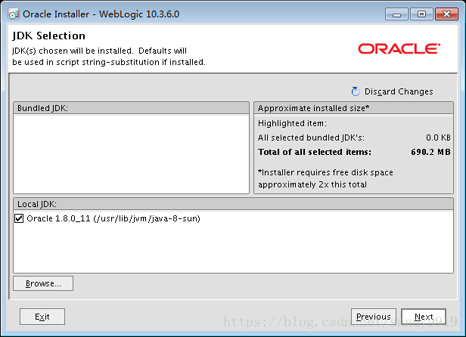Click the All selected bundled JDK's label
Screen dimensions: 466x337
[311, 138]
